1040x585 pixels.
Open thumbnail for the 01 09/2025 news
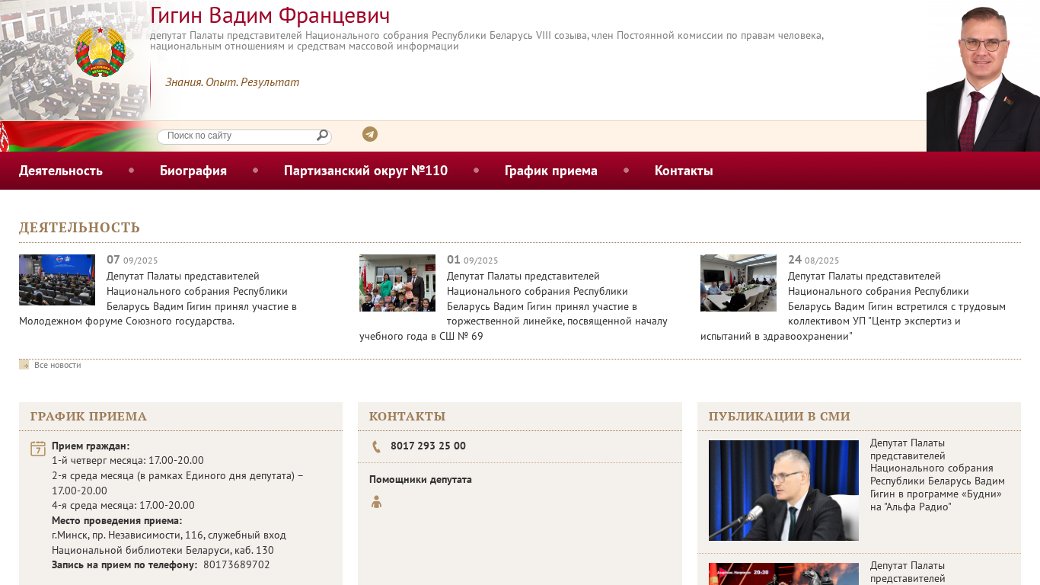[397, 283]
